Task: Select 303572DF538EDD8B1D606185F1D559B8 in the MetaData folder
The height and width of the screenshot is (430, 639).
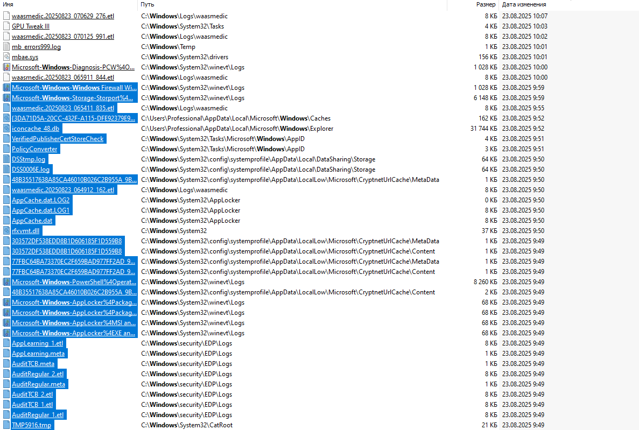Action: (67, 241)
